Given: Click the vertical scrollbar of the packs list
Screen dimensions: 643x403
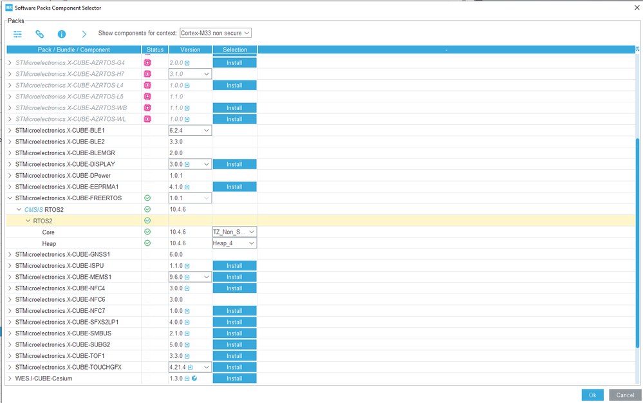Looking at the screenshot, I should (x=637, y=243).
